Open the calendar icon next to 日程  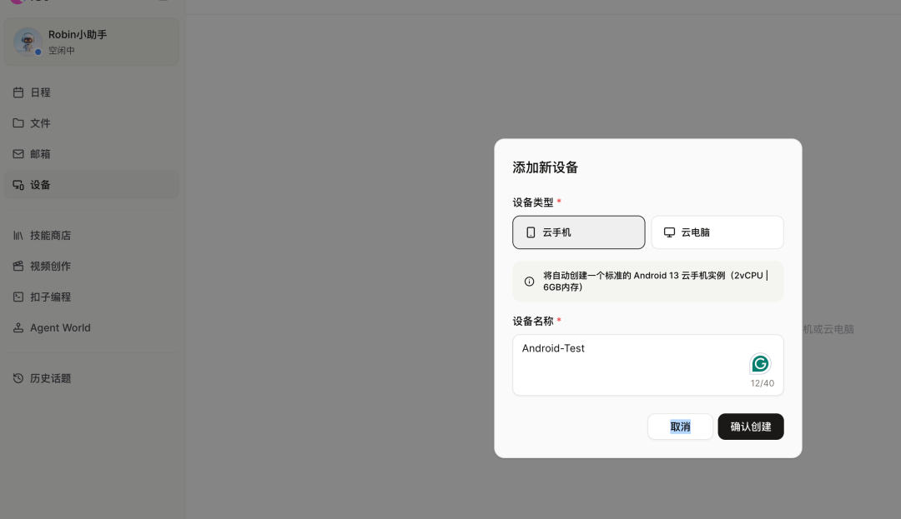(x=20, y=92)
